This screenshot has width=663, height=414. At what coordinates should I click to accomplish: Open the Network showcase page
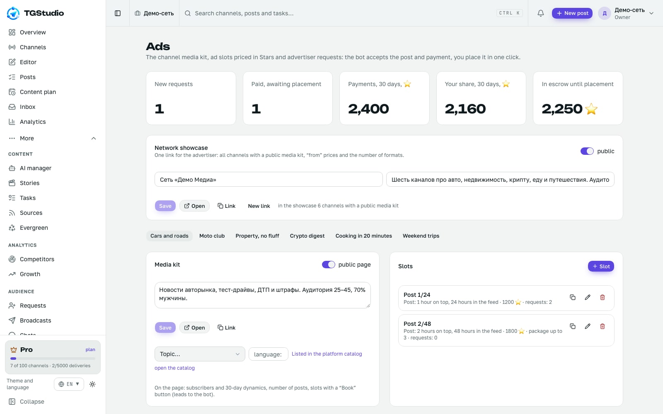click(194, 206)
